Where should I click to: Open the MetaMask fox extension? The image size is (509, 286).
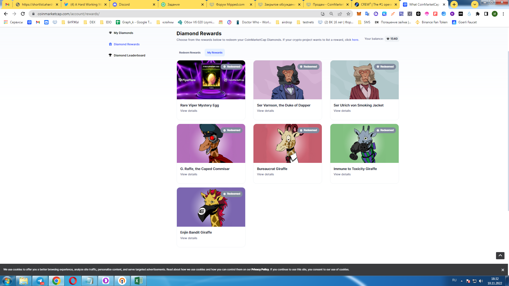coord(359,14)
